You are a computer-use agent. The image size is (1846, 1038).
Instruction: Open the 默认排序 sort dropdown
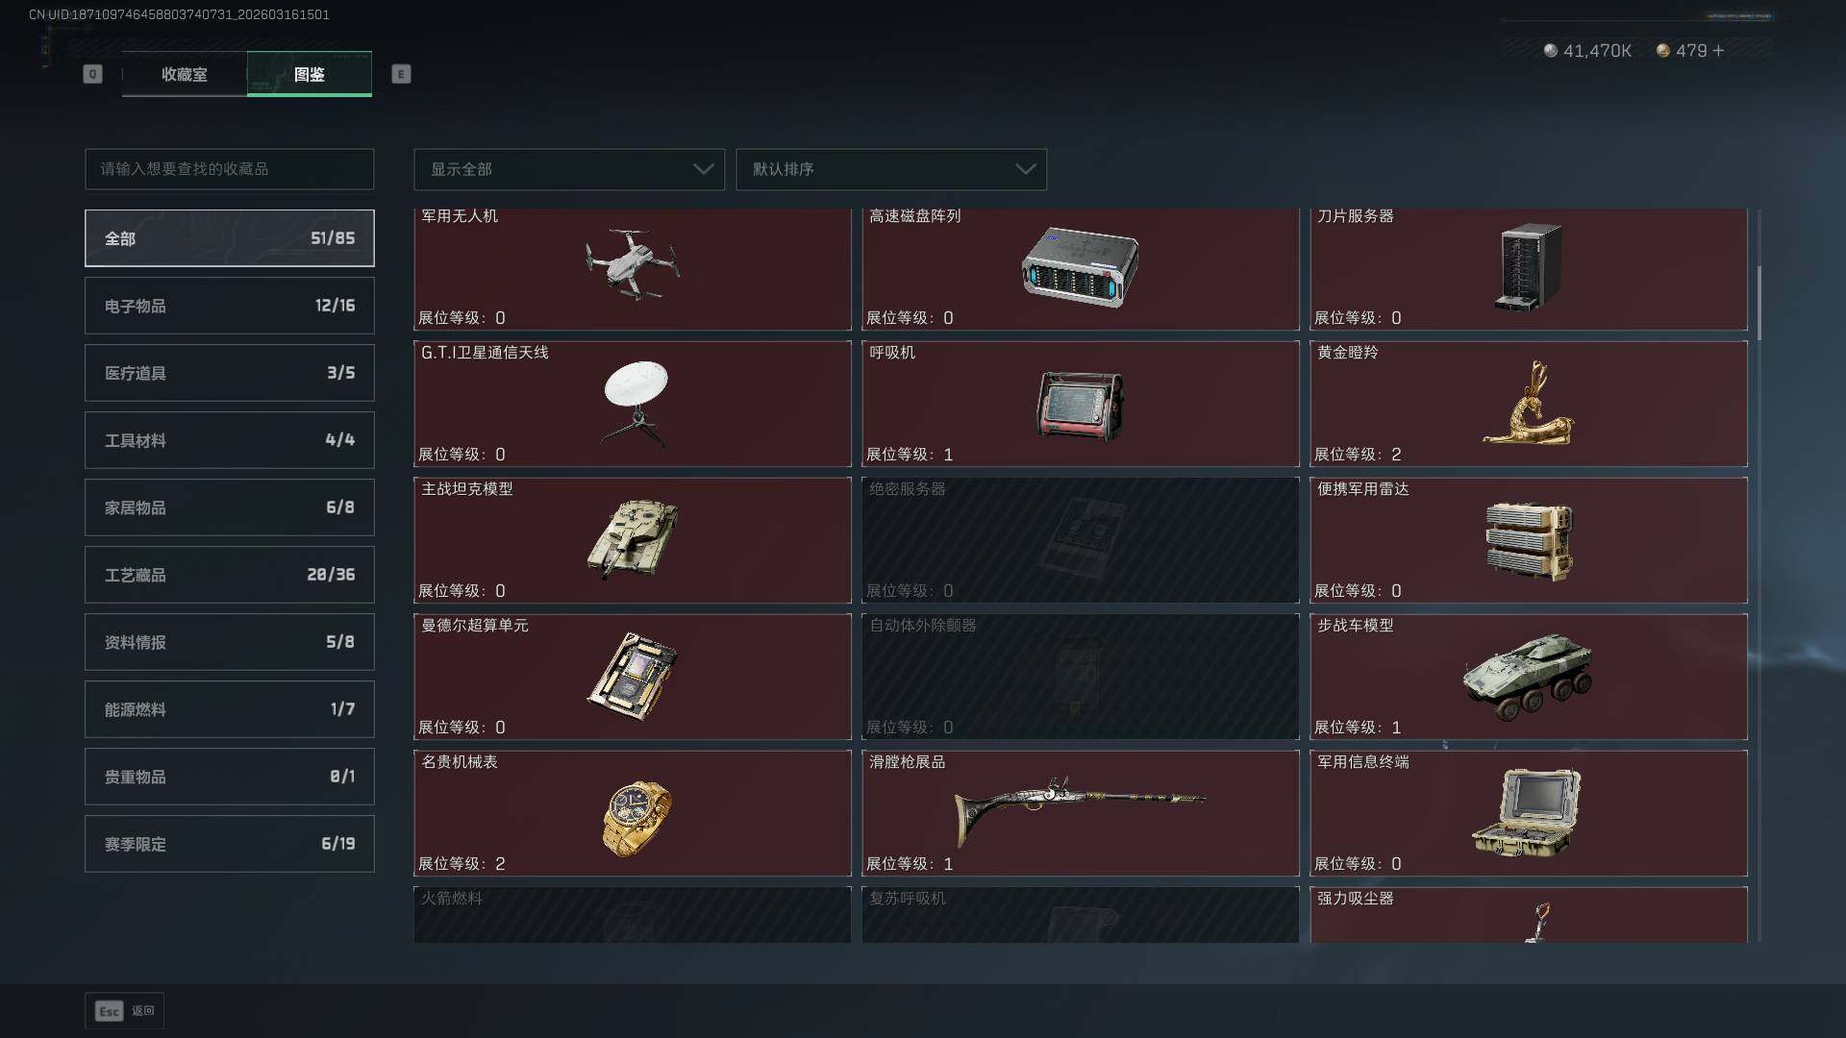(891, 169)
